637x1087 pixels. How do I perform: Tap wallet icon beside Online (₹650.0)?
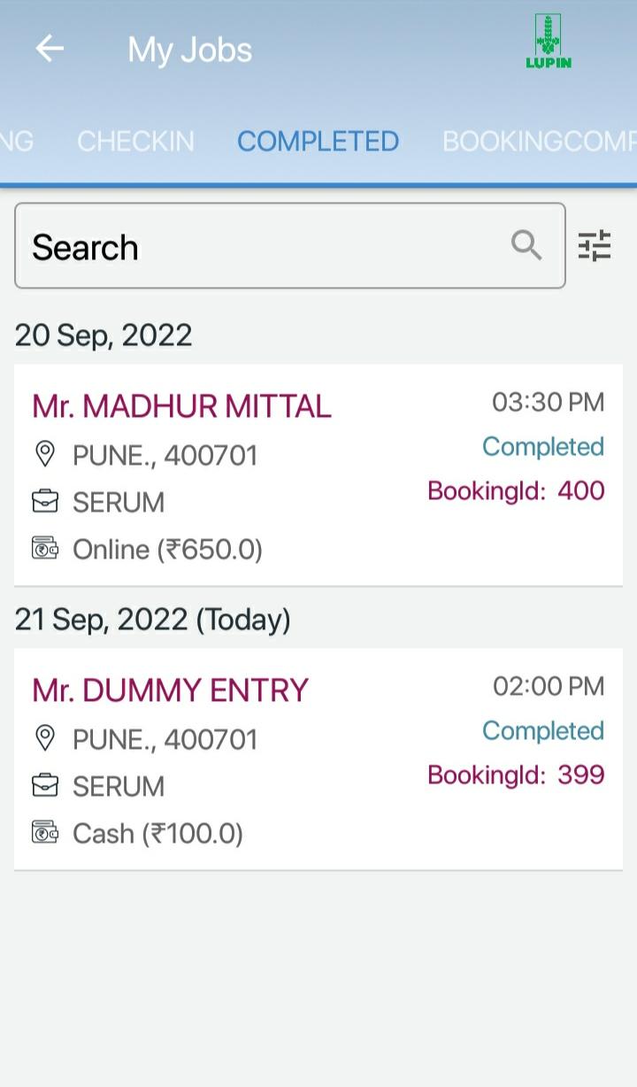(x=44, y=549)
